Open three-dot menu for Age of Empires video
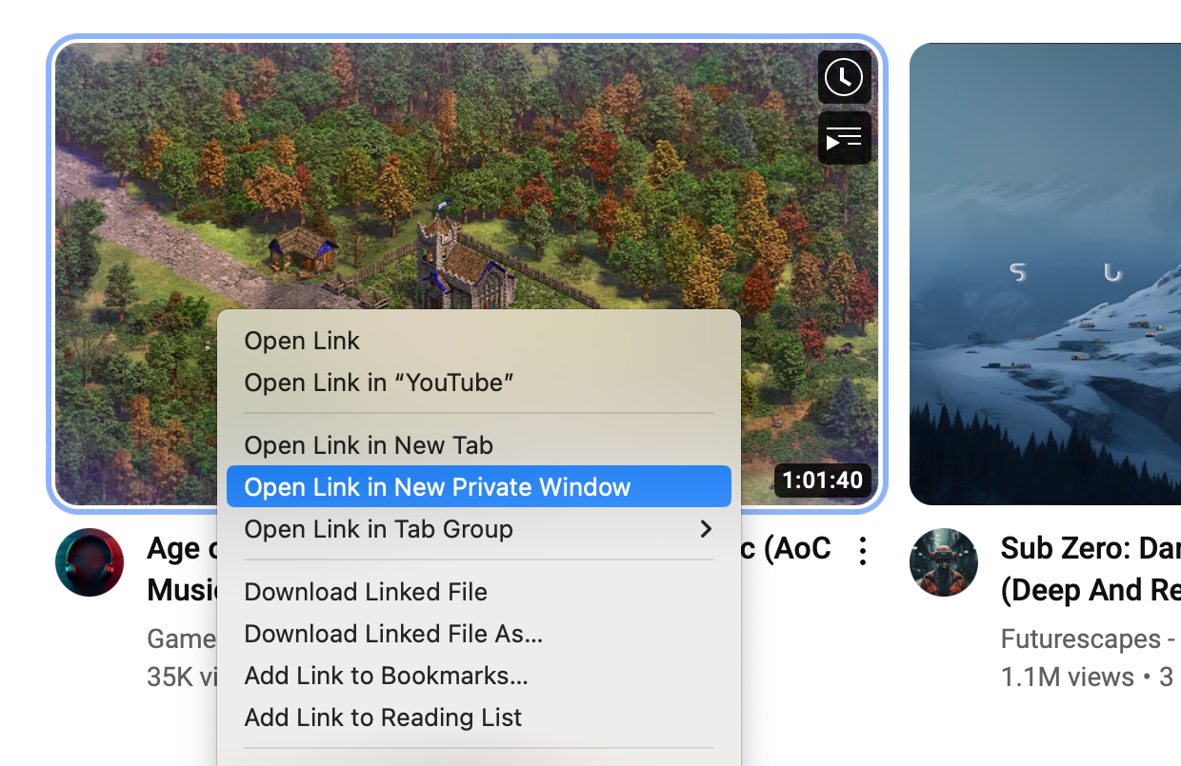This screenshot has width=1181, height=766. (x=862, y=551)
